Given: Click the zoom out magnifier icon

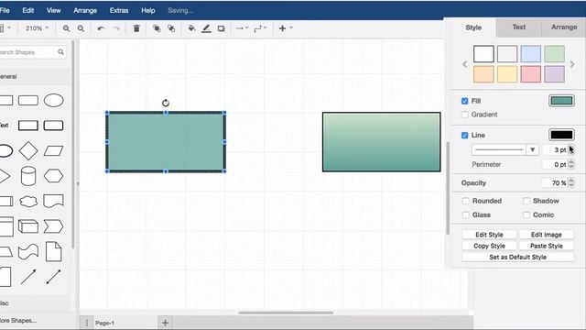Looking at the screenshot, I should point(81,28).
